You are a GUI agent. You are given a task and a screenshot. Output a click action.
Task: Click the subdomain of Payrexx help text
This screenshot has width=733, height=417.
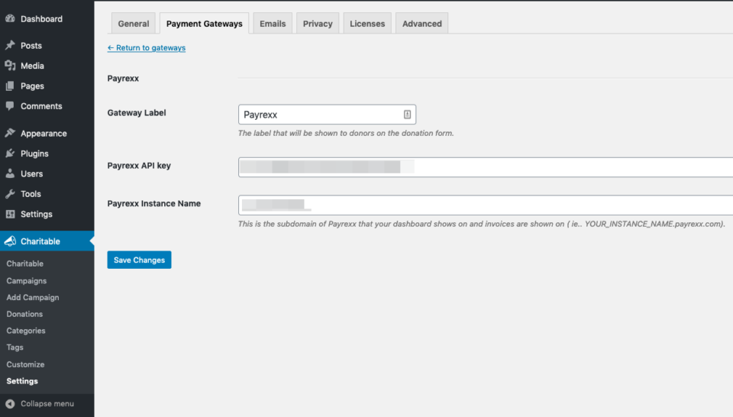(482, 224)
